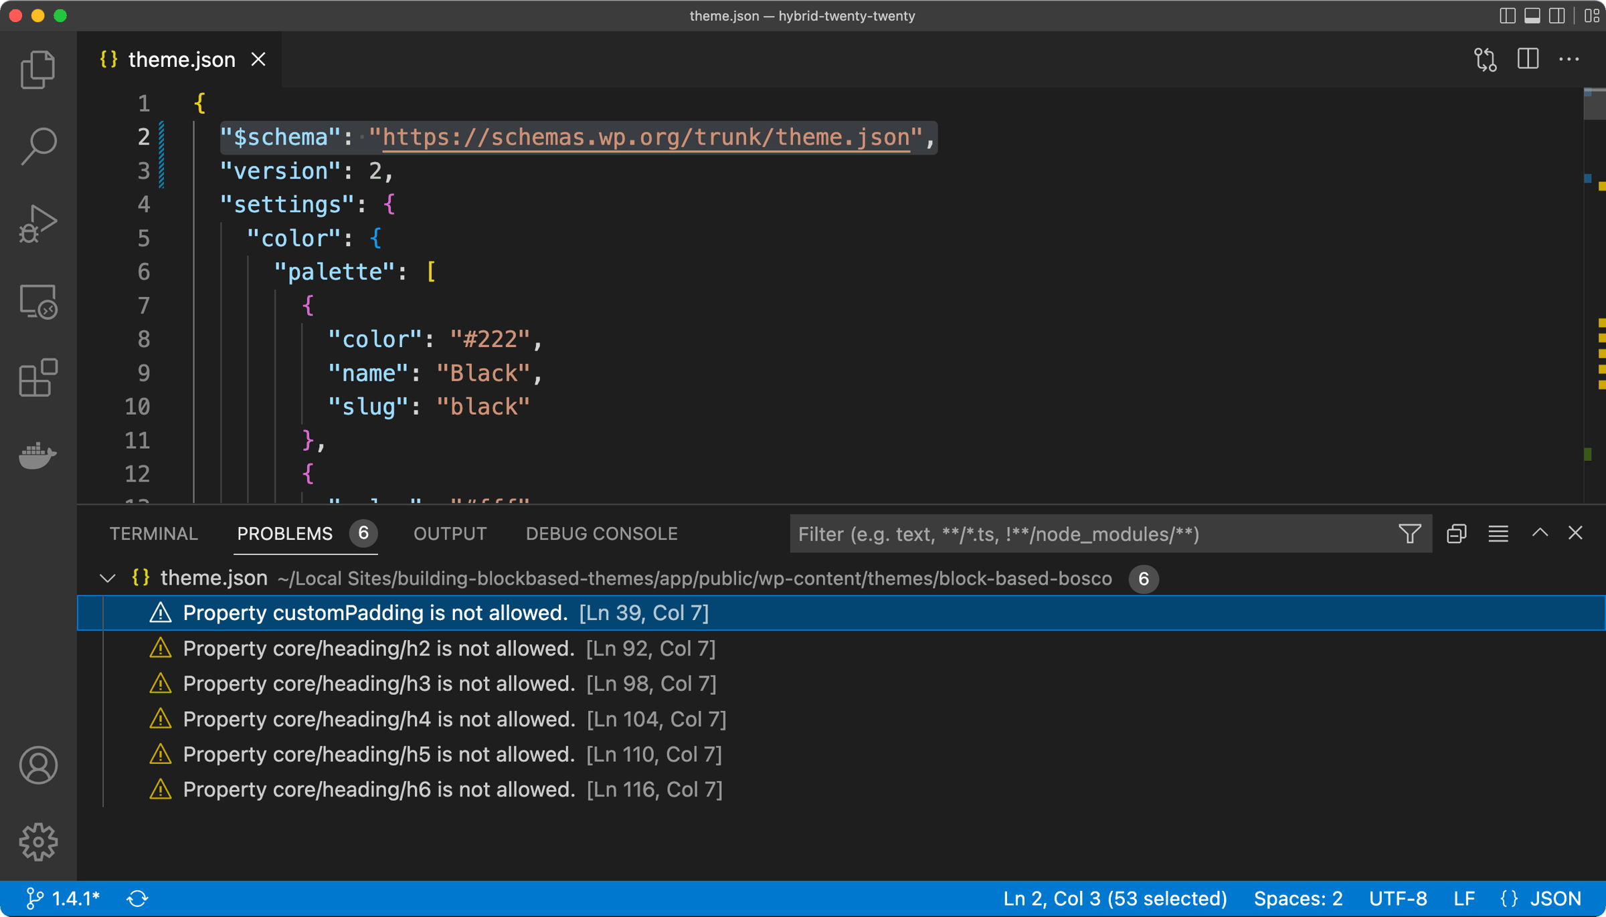Click the schemas.wp.org theme.json URL link
This screenshot has height=917, width=1606.
click(x=646, y=138)
